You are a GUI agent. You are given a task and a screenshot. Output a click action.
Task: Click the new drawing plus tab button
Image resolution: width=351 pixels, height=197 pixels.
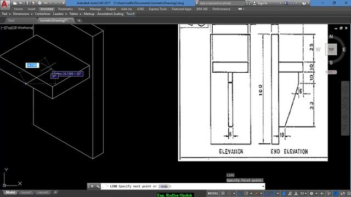pyautogui.click(x=79, y=21)
